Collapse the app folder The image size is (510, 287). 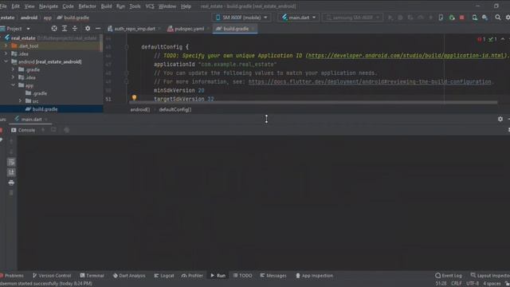click(x=13, y=85)
